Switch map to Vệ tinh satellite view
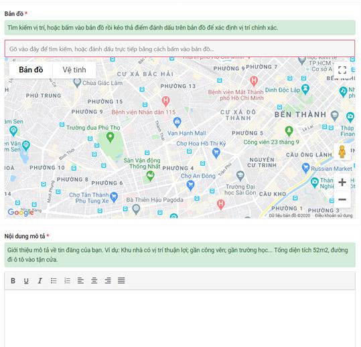The image size is (361, 347). pos(74,70)
